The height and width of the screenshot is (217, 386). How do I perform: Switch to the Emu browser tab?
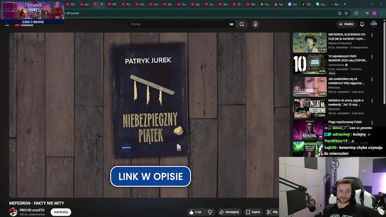pos(265,4)
